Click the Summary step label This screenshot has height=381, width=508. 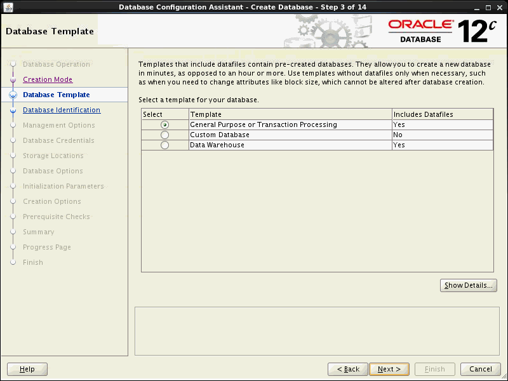pyautogui.click(x=39, y=232)
